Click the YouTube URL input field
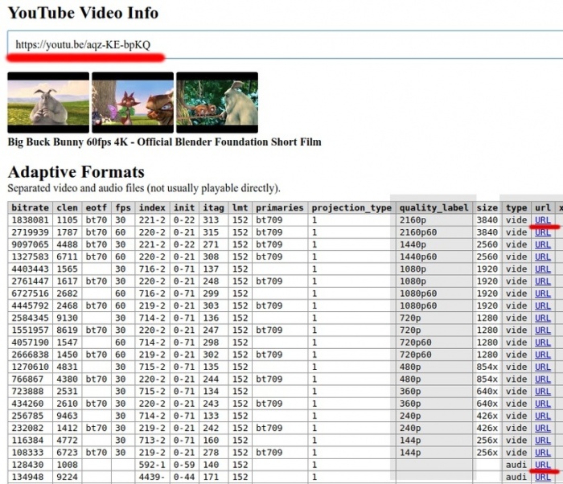 point(285,44)
